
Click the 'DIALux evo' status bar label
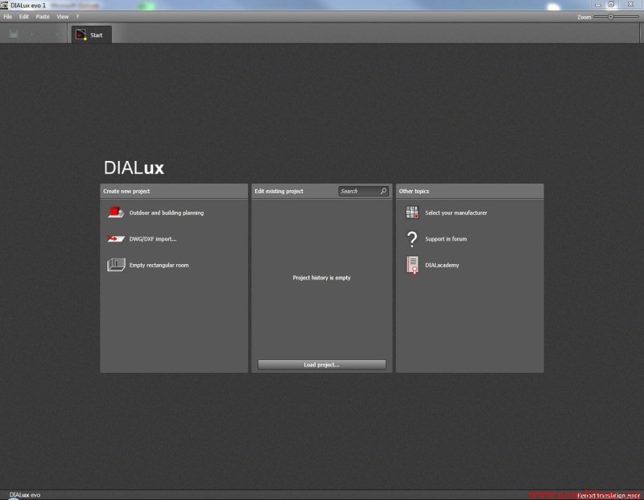pyautogui.click(x=25, y=495)
